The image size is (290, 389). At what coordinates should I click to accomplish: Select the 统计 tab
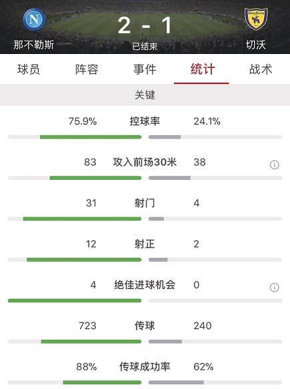click(203, 69)
